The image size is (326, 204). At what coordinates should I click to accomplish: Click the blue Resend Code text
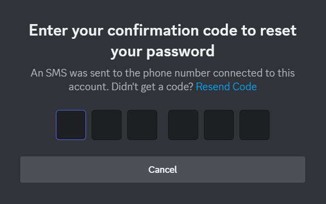point(226,86)
